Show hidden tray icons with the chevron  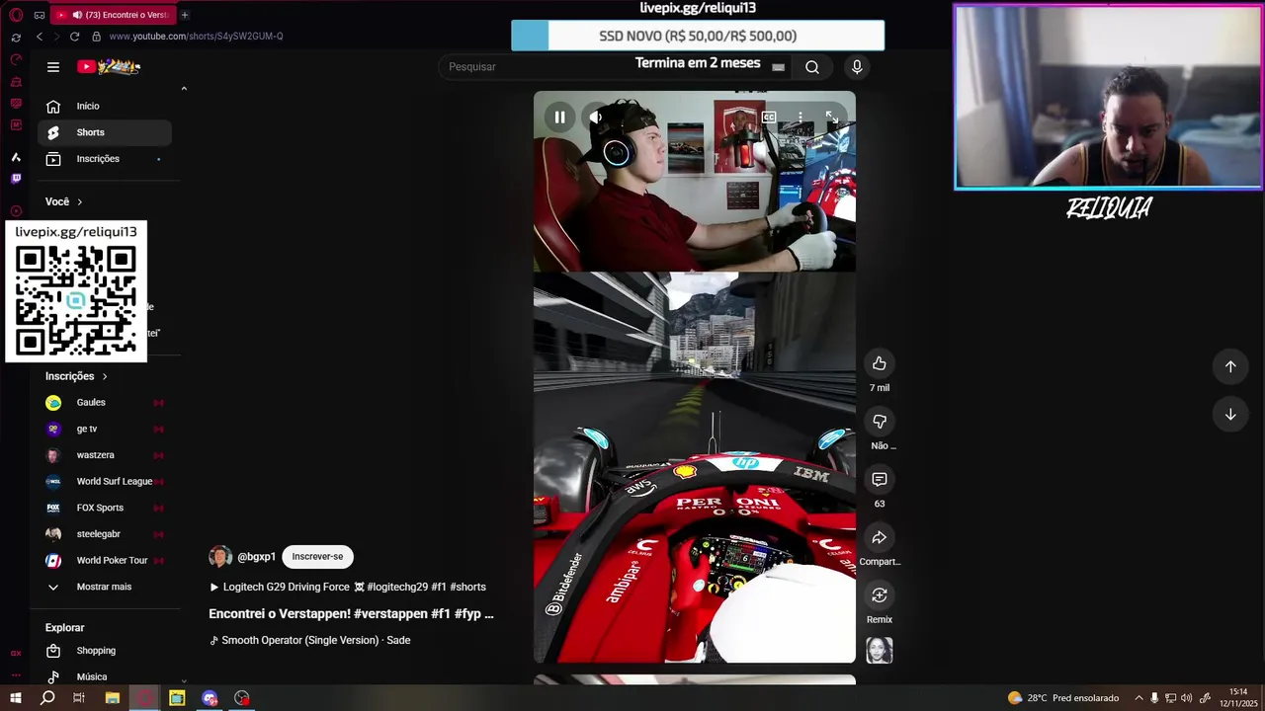1138,698
